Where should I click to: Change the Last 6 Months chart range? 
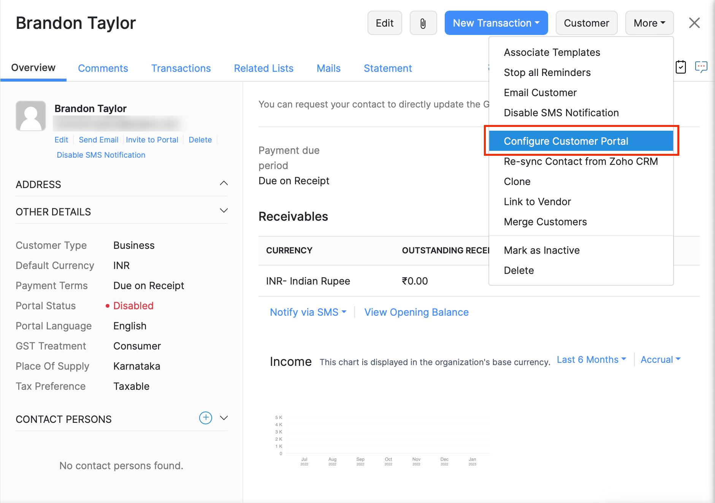coord(591,359)
